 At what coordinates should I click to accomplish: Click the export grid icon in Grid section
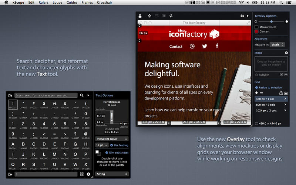(281, 93)
